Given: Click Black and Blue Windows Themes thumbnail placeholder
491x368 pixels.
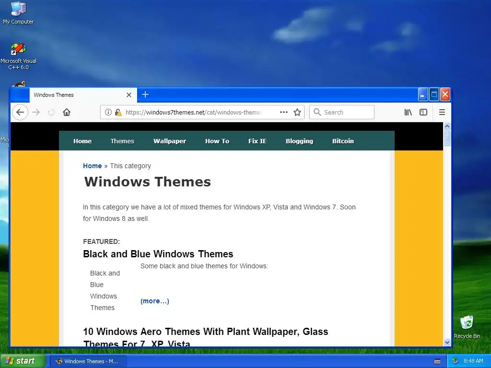Looking at the screenshot, I should pos(105,290).
